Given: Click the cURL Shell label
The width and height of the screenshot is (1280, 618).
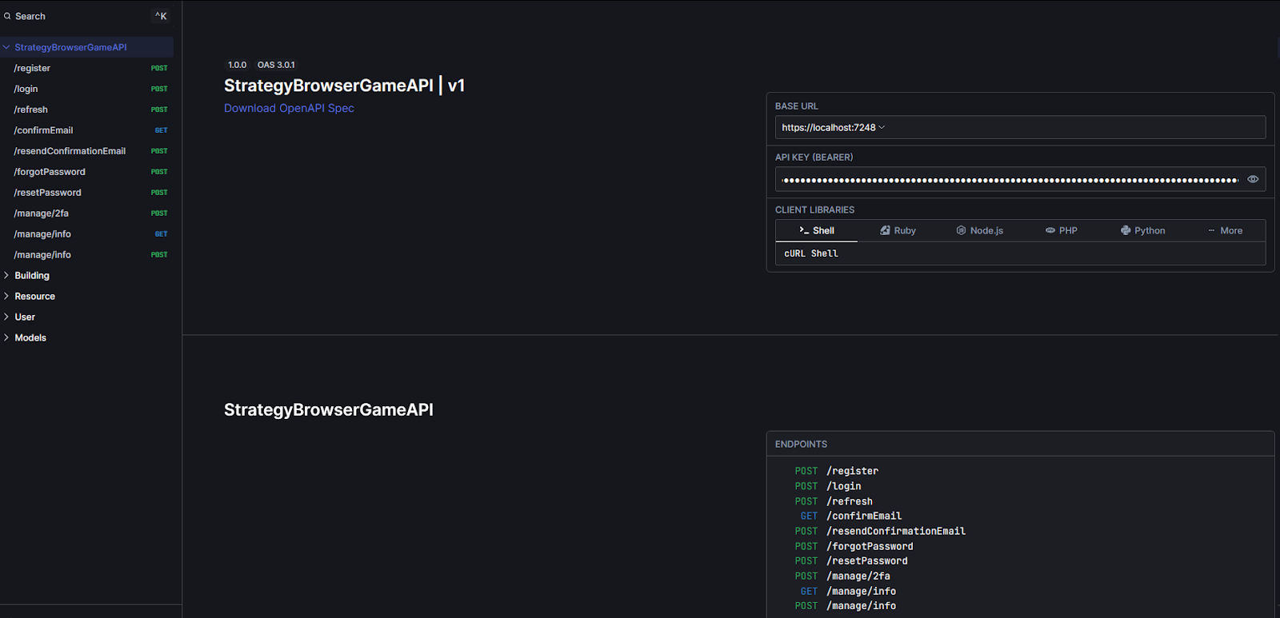Looking at the screenshot, I should coord(811,253).
